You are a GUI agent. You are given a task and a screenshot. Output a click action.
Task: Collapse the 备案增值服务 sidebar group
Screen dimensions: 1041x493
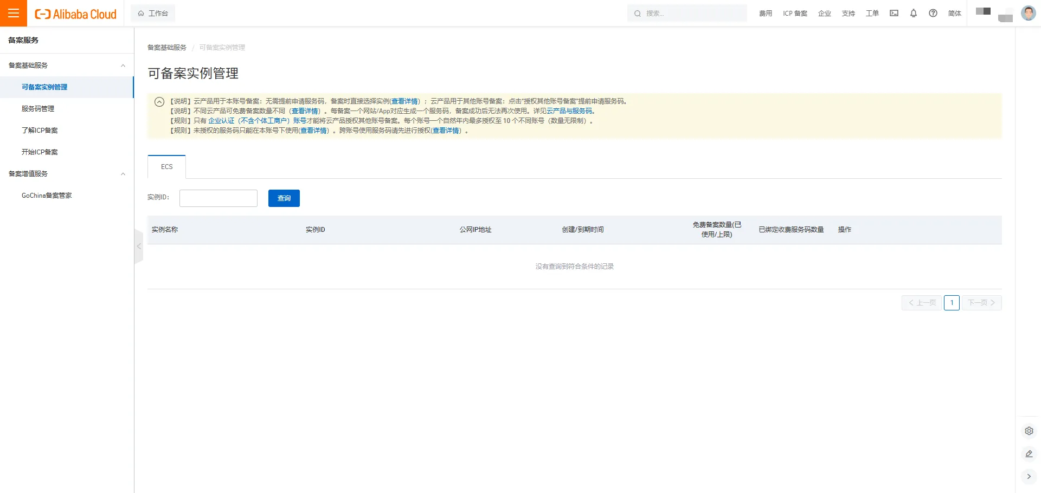tap(123, 174)
